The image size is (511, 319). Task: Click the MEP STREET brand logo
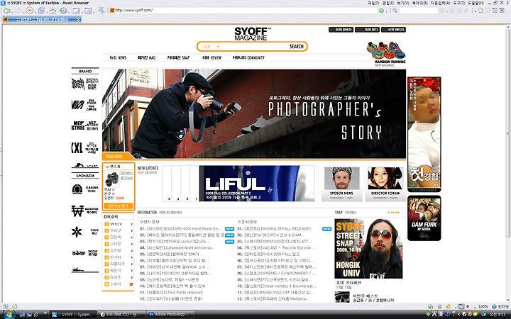tap(84, 125)
